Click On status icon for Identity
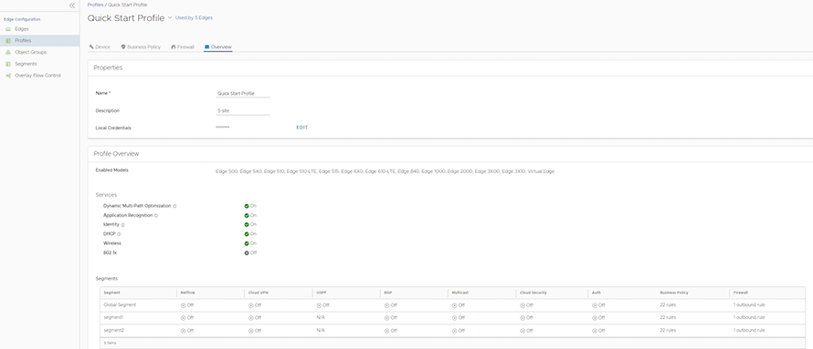Screen dimensions: 813x349 coord(247,224)
